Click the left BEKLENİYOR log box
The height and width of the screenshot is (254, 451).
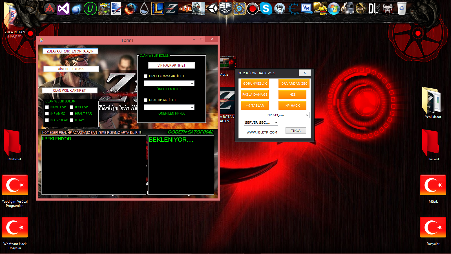coord(94,165)
